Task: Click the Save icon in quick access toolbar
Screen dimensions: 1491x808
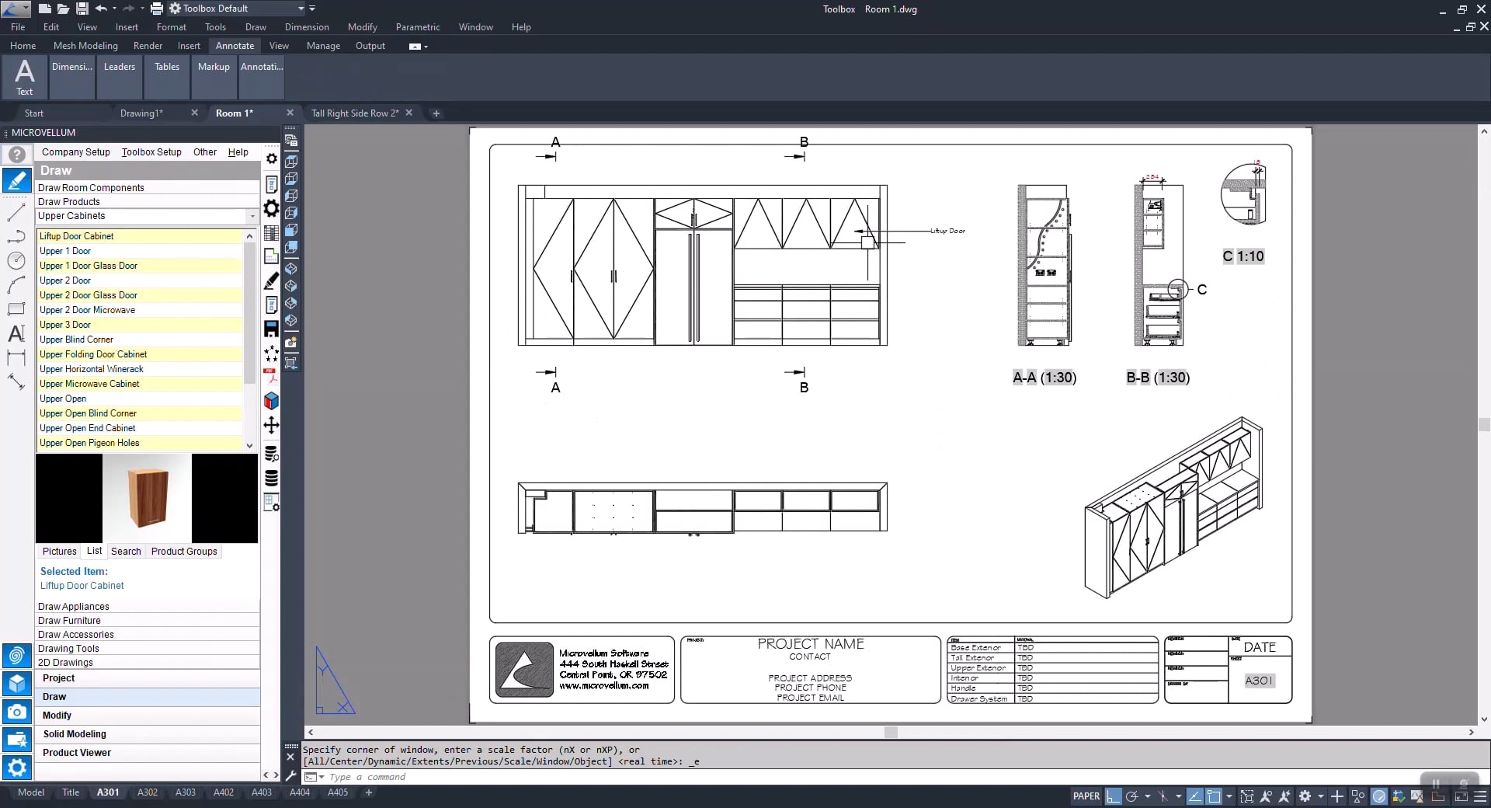Action: pos(82,9)
